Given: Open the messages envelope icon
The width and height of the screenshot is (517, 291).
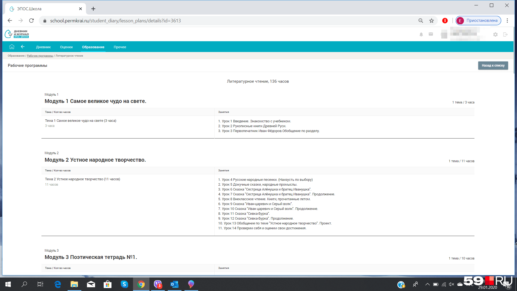Looking at the screenshot, I should tap(431, 34).
